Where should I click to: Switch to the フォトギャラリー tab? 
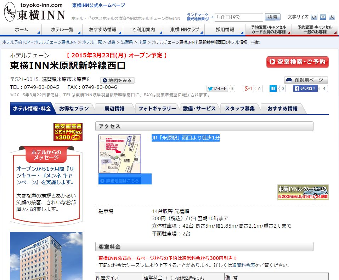point(157,109)
